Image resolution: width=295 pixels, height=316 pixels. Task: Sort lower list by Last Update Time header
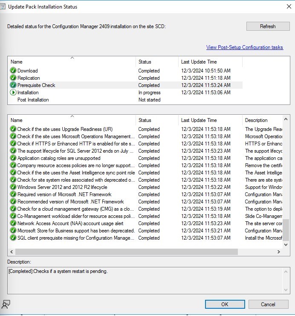pos(210,120)
